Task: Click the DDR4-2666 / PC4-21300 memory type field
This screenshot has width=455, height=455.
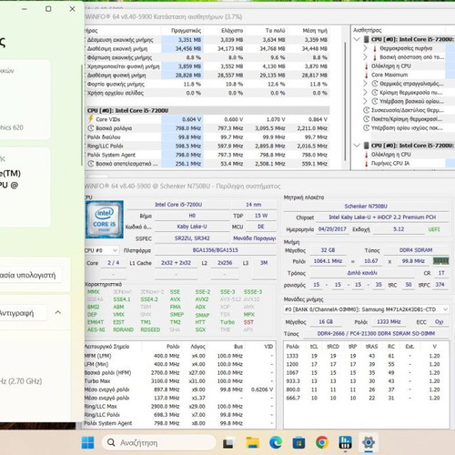Action: click(376, 334)
